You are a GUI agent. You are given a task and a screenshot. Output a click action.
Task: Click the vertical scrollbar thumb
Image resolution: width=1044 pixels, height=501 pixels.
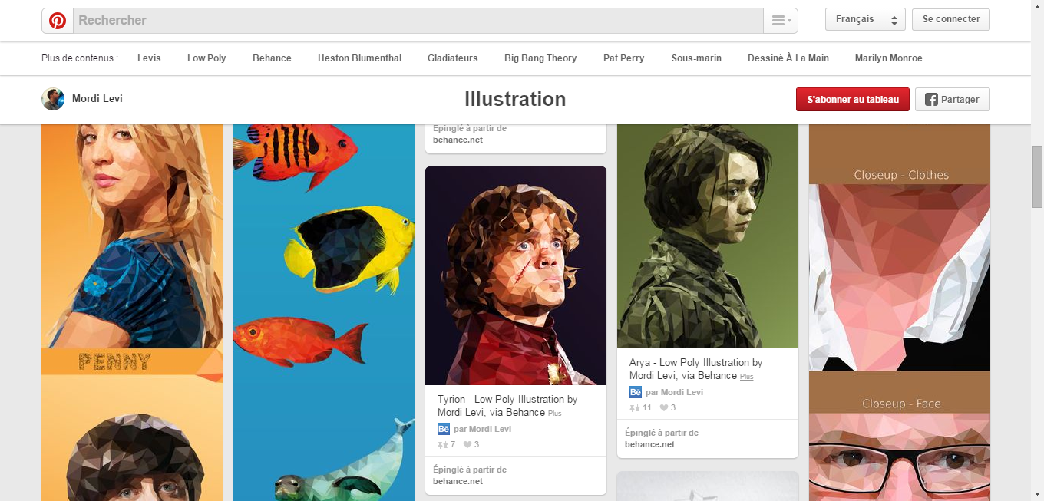tap(1037, 176)
